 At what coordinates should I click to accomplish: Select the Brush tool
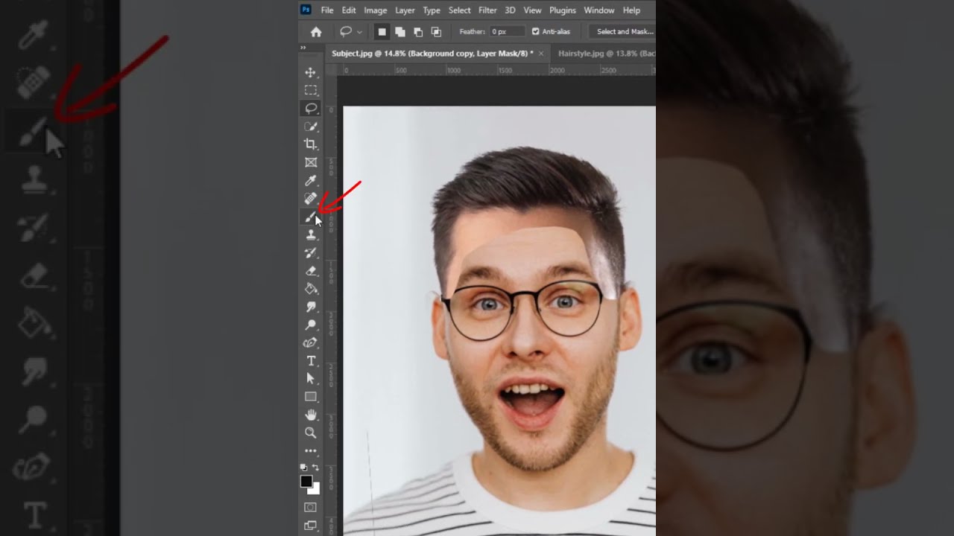(x=311, y=217)
